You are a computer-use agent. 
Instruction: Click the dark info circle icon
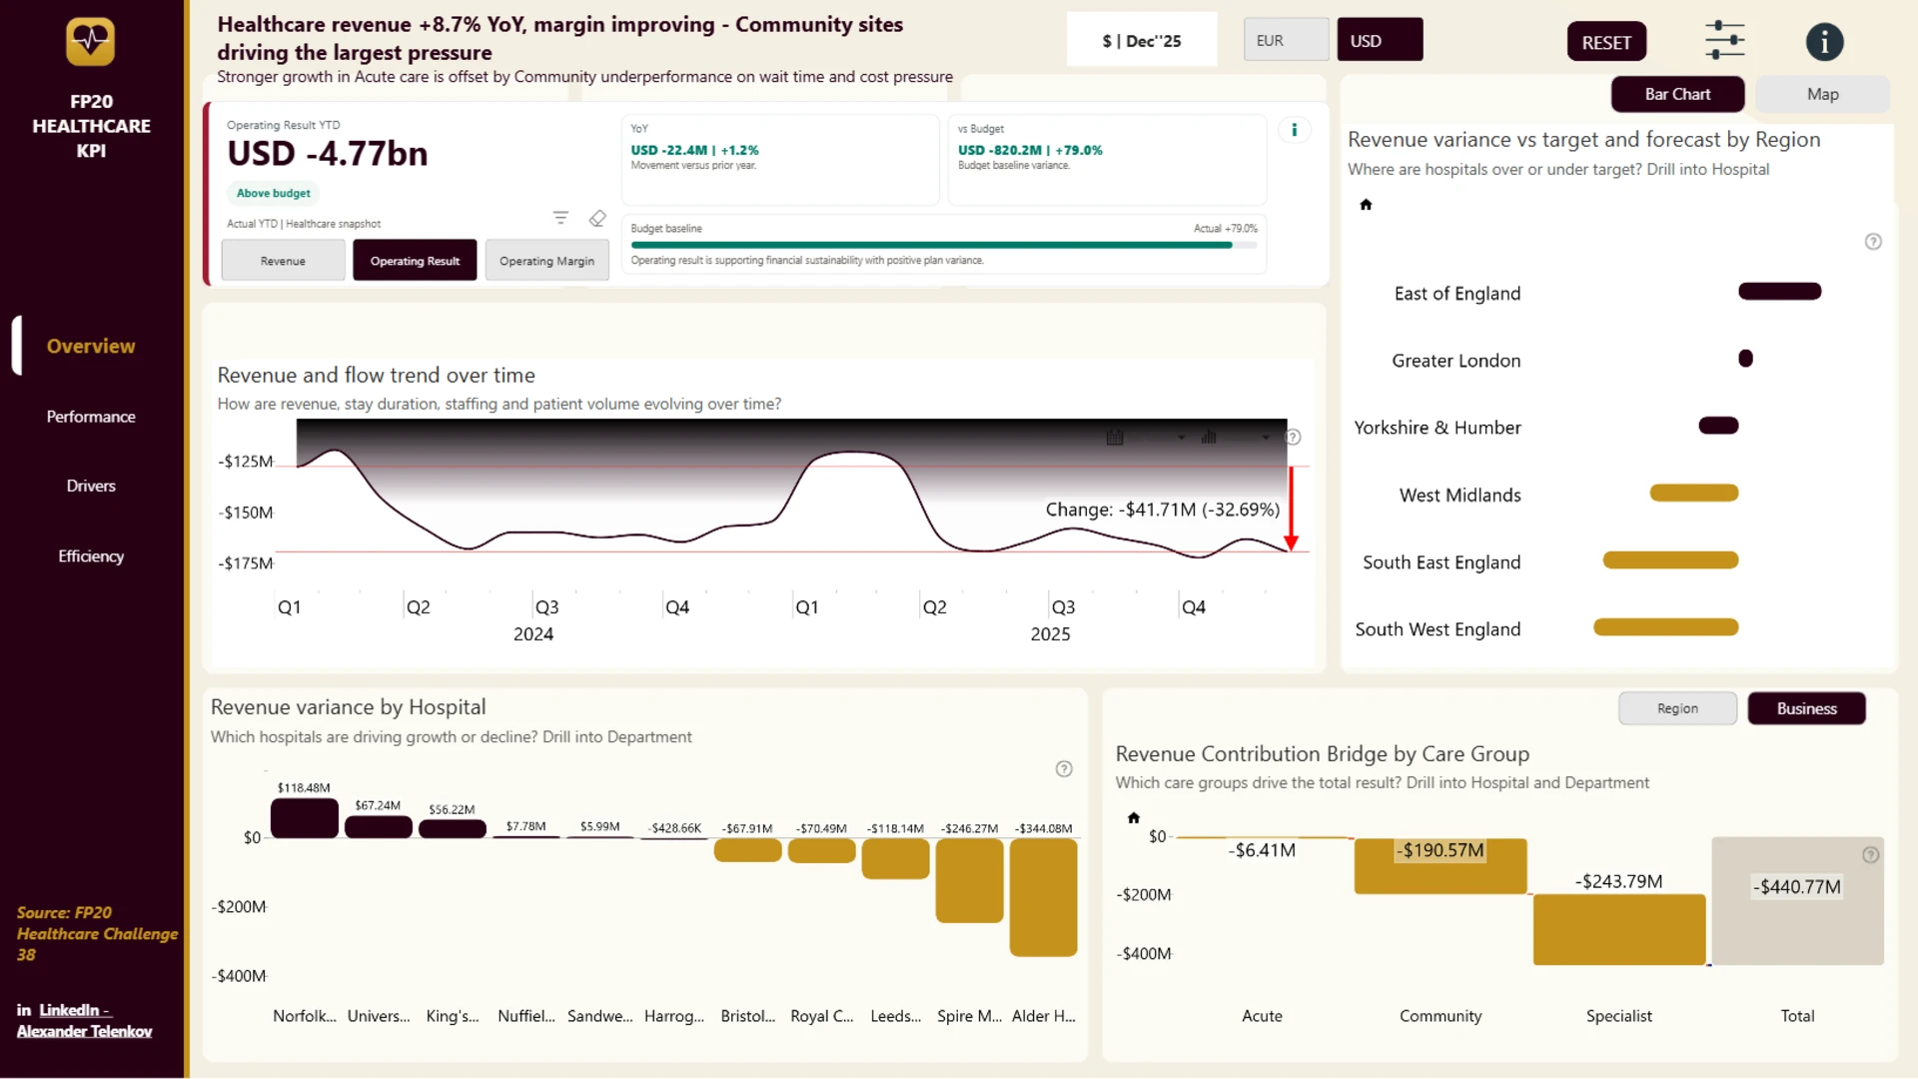pyautogui.click(x=1824, y=42)
